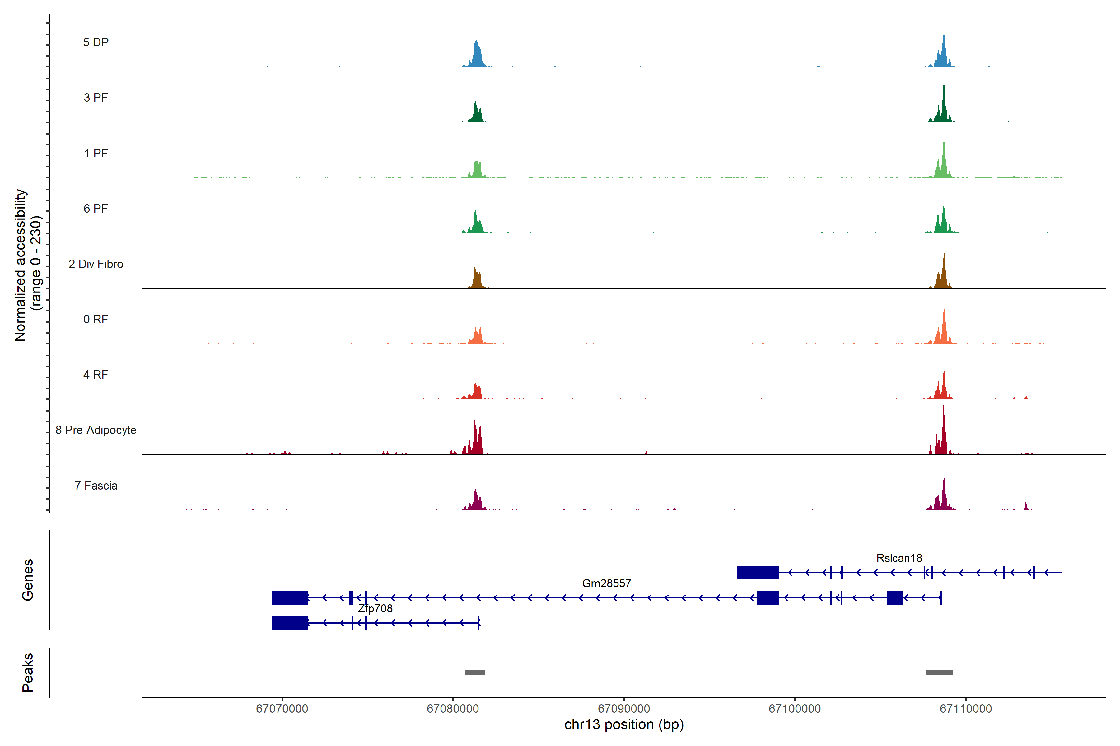This screenshot has width=1120, height=746.
Task: Click the 67070000 axis tick label
Action: 282,708
